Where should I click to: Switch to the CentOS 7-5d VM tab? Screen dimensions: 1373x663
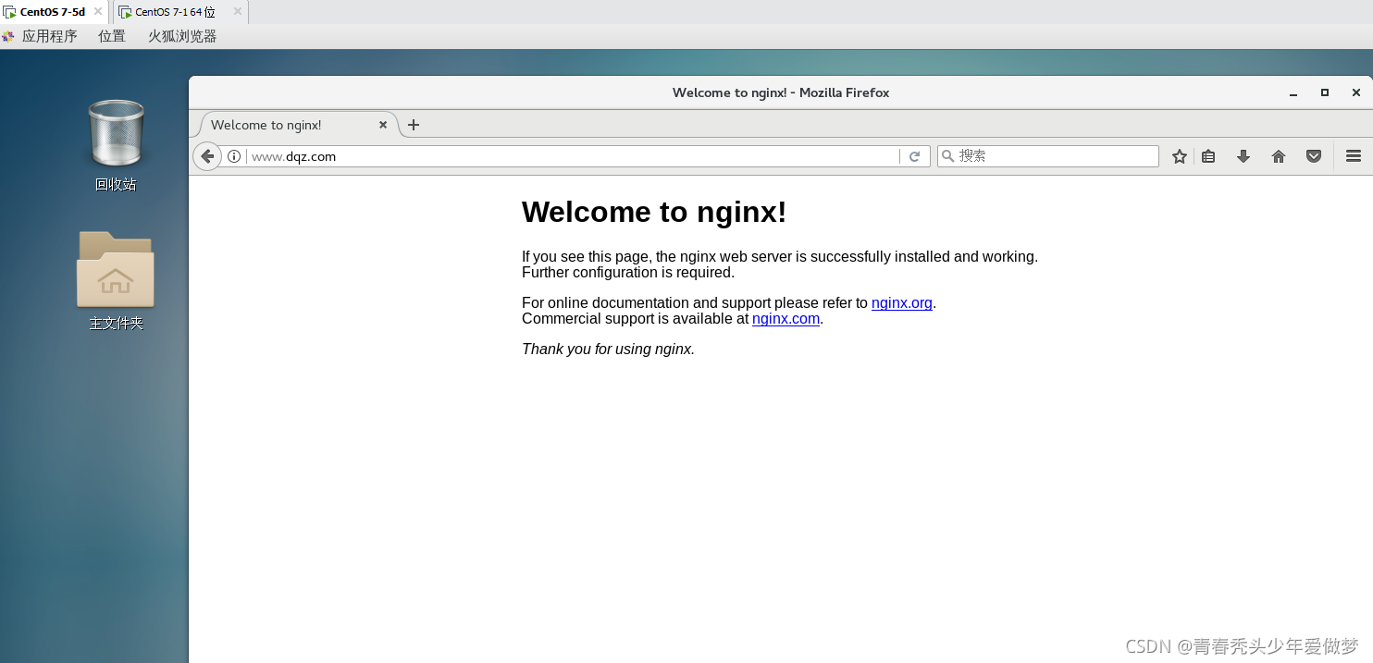(x=54, y=12)
